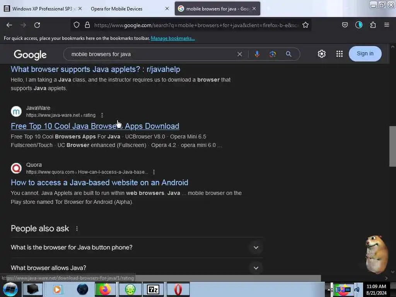Open the Firefox account icon
396x297 pixels.
click(x=359, y=25)
